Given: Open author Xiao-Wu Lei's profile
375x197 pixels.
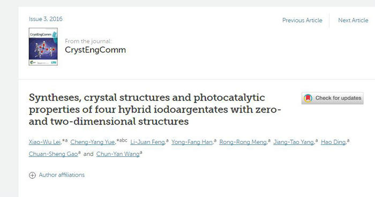Looking at the screenshot, I should 44,142.
